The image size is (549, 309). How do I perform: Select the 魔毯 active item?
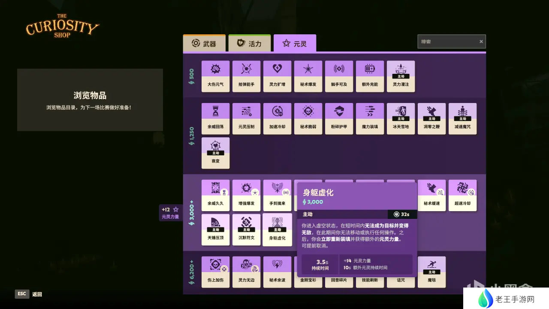(x=431, y=272)
